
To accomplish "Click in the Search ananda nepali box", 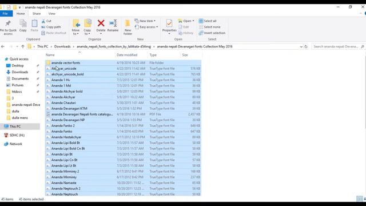I will [x=338, y=46].
